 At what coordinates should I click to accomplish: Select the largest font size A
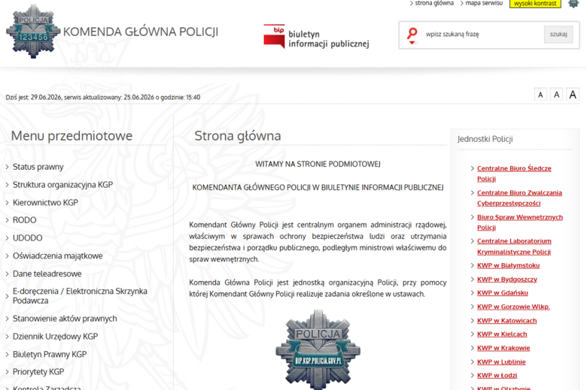click(573, 95)
